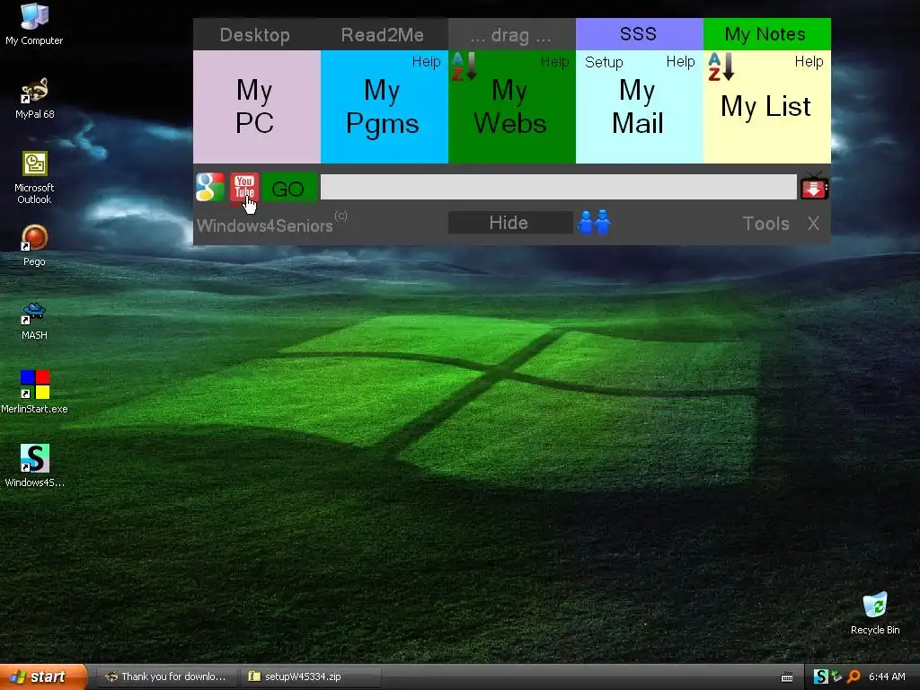Click the green tray icon beside S
The image size is (920, 690).
[836, 677]
